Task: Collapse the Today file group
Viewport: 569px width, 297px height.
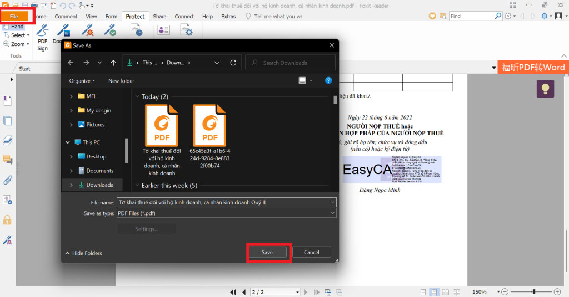Action: (x=138, y=97)
